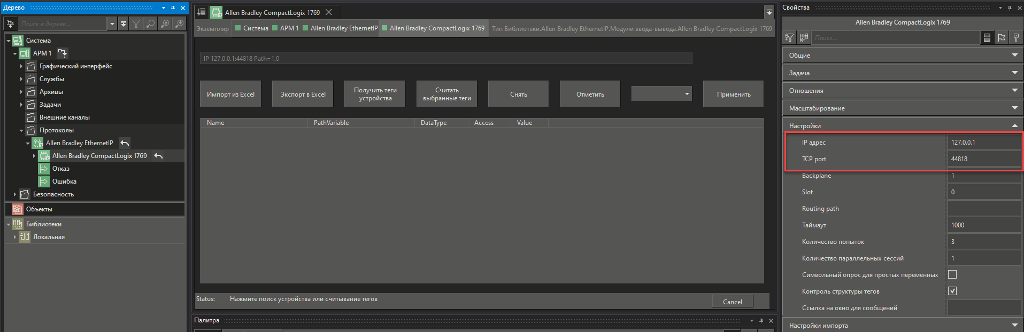Image resolution: width=1024 pixels, height=332 pixels.
Task: Collapse the Протоколы folder
Action: click(21, 130)
